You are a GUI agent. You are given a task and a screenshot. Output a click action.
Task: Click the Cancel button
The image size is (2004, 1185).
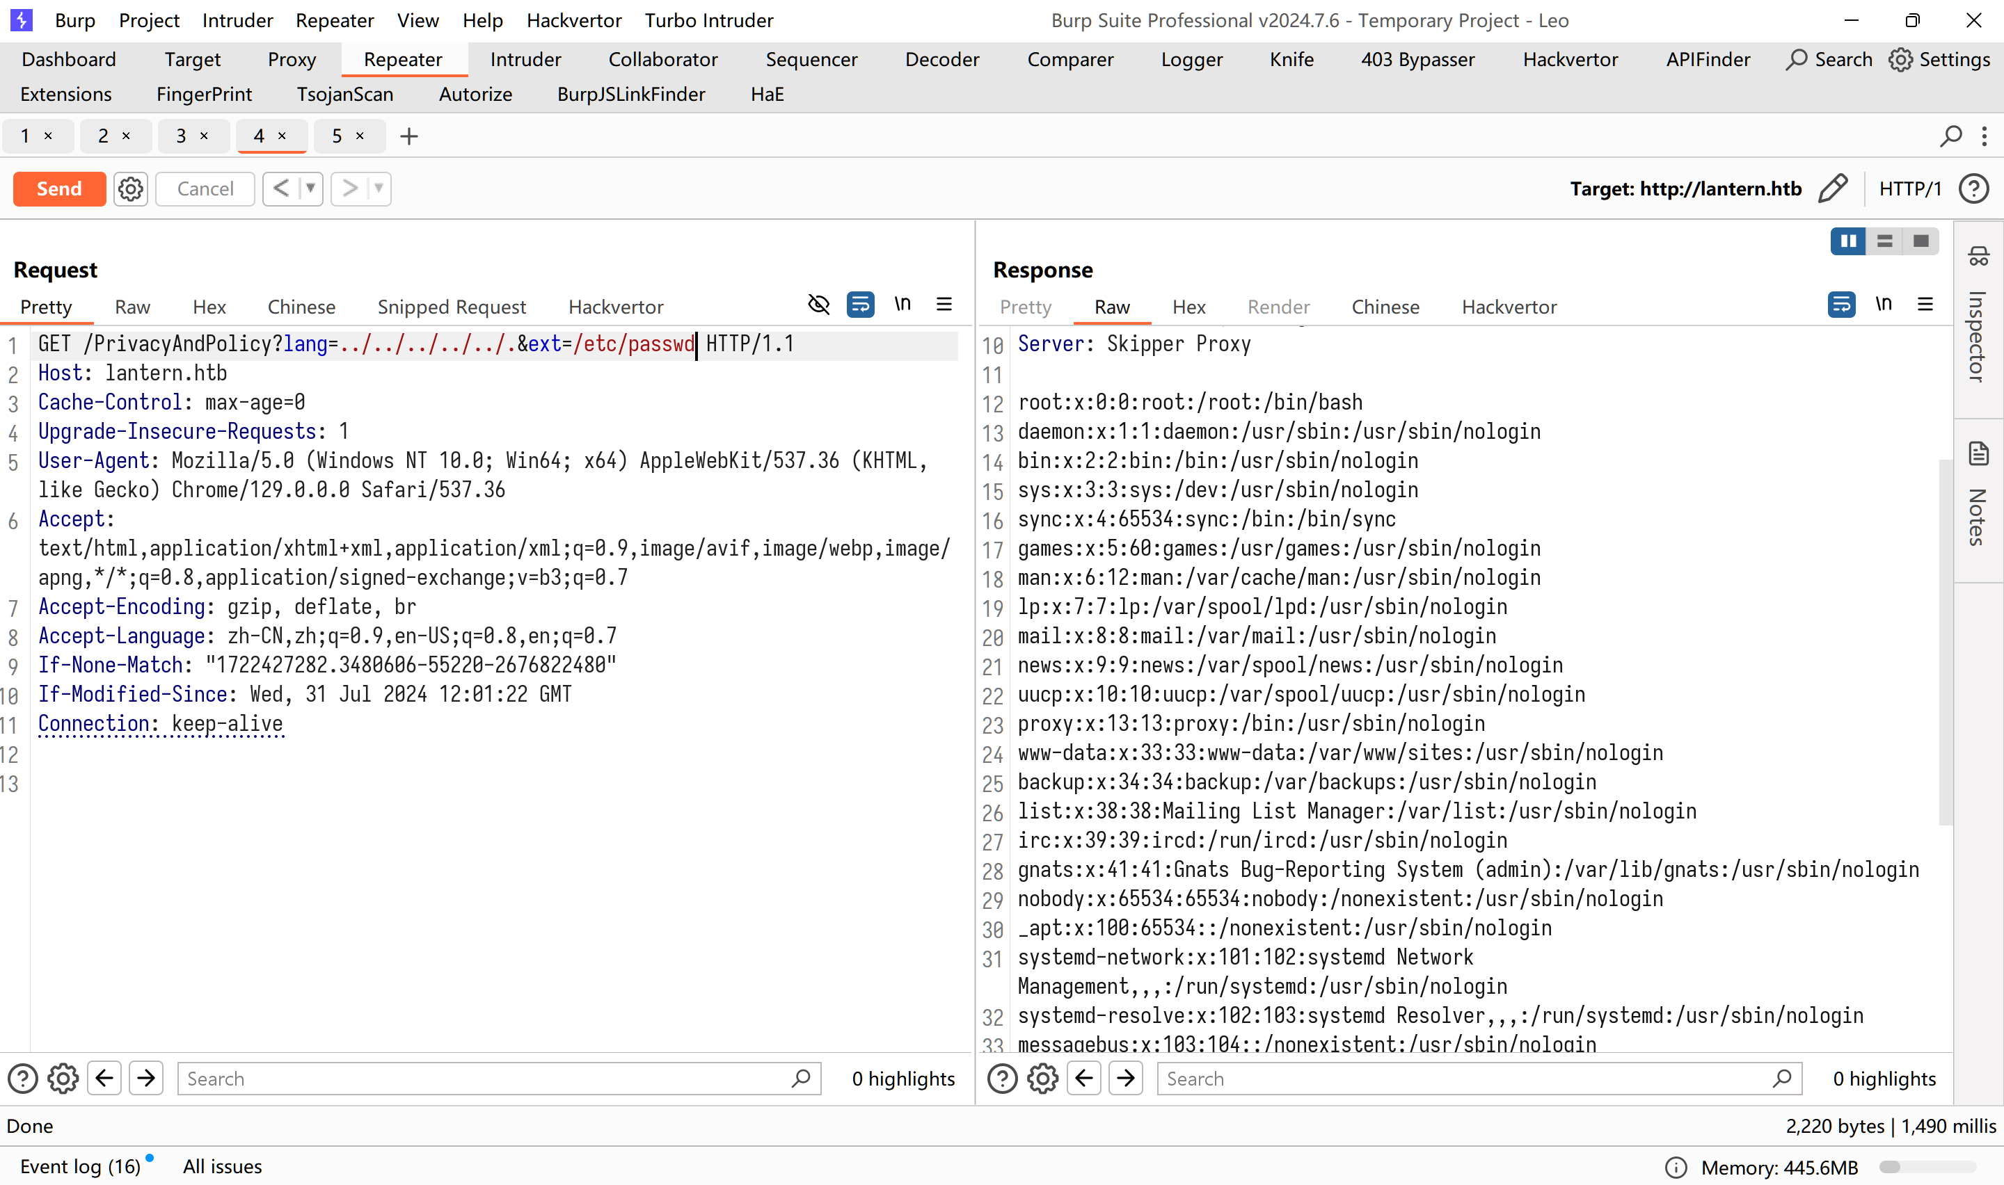205,188
